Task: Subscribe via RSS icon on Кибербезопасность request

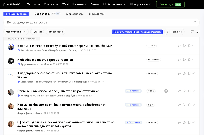Action: 184,59
